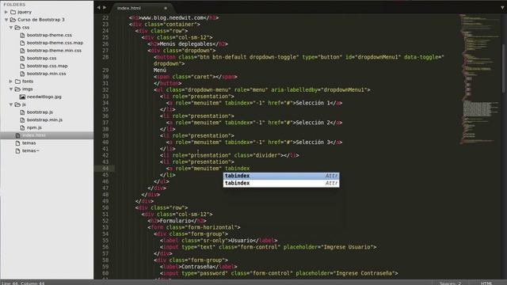Screen dimensions: 507x285
Task: Choose the second tabindex autocomplete suggestion
Action: (281, 183)
